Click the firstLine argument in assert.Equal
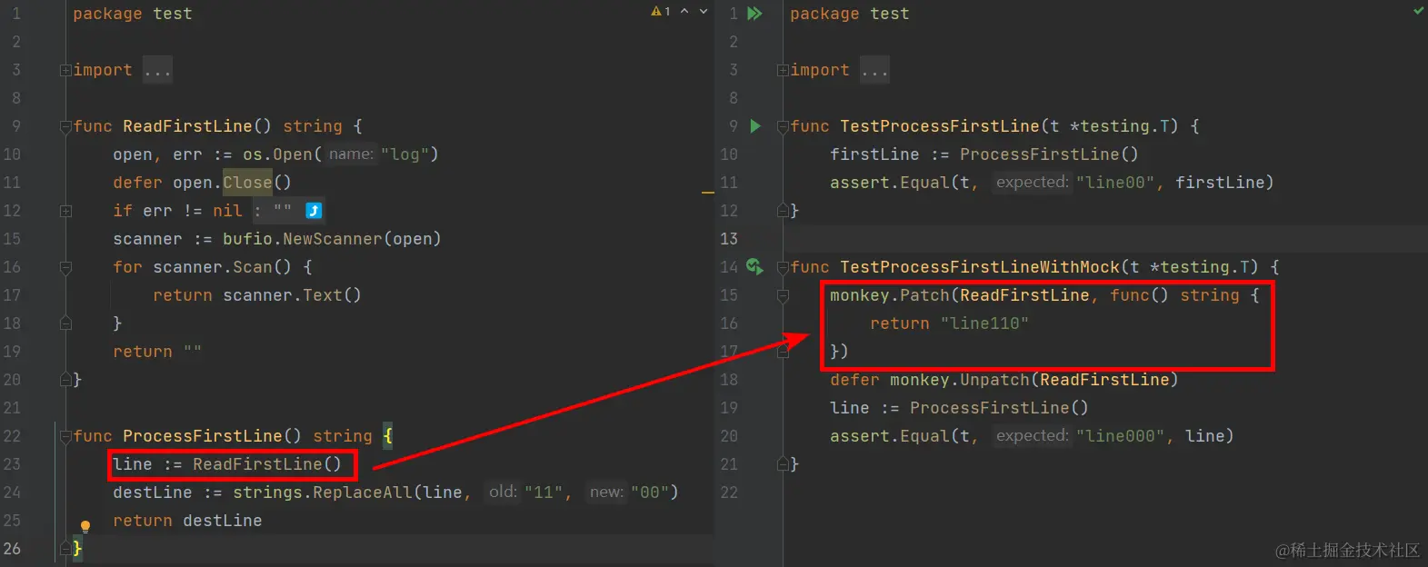The height and width of the screenshot is (567, 1428). coord(1219,183)
